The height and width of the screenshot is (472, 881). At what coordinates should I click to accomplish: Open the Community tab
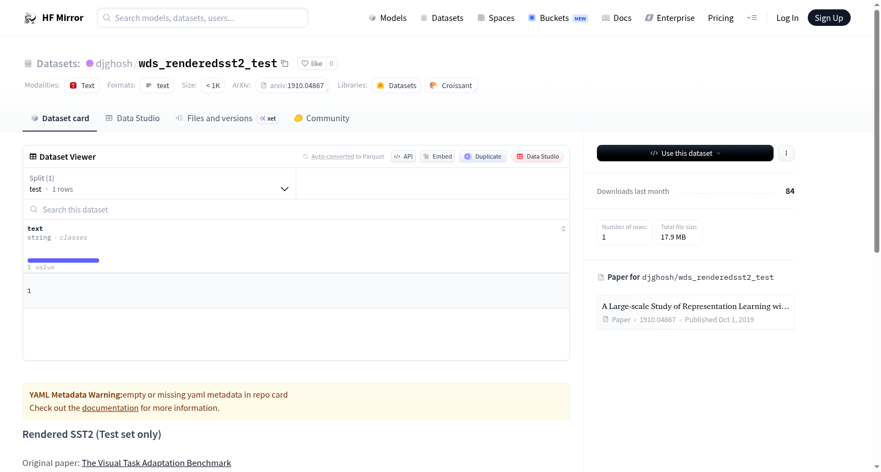point(322,118)
